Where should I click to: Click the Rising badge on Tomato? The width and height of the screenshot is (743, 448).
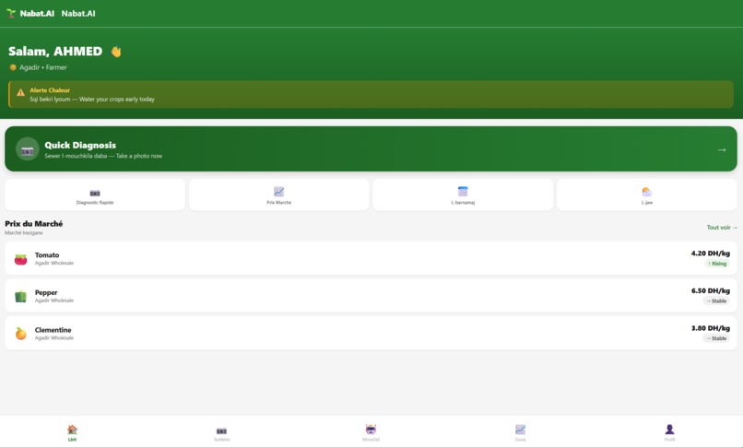pyautogui.click(x=717, y=264)
